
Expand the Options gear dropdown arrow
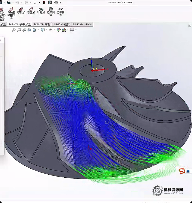click(60, 2)
